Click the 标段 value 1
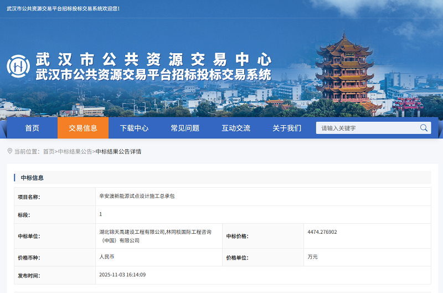 tap(101, 214)
